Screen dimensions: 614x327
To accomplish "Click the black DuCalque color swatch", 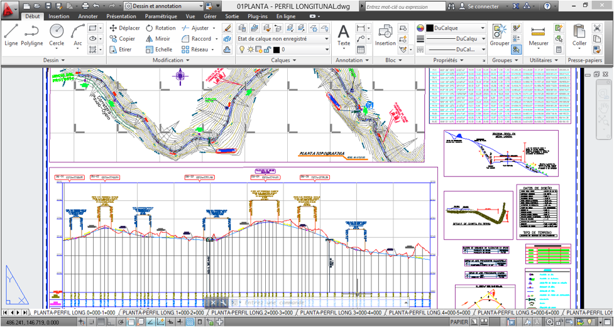I will pyautogui.click(x=430, y=28).
